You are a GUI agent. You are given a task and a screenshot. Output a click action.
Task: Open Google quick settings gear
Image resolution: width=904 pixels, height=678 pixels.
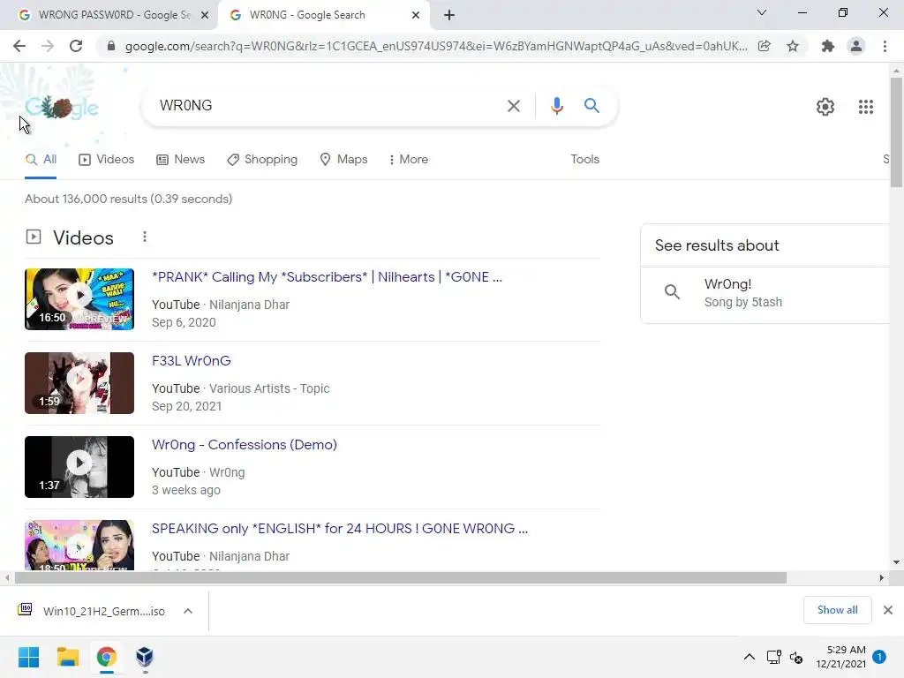[x=825, y=107]
